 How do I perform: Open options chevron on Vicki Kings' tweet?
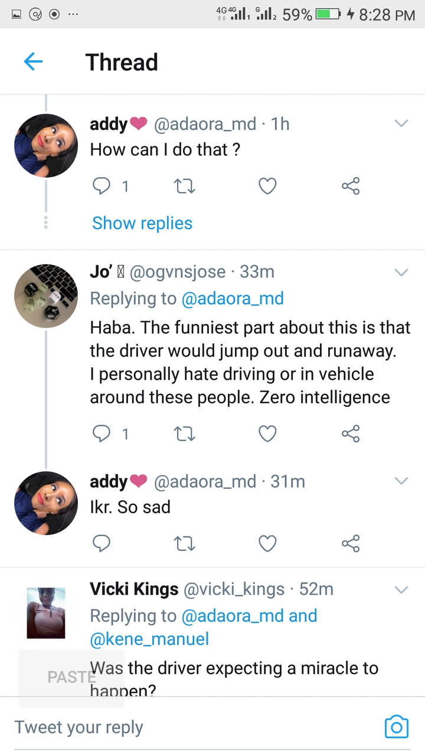(x=401, y=589)
